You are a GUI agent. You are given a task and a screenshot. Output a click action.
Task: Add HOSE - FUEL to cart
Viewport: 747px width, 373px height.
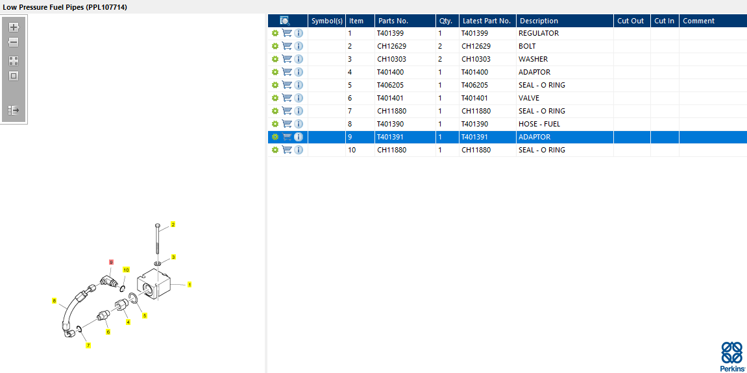point(287,124)
